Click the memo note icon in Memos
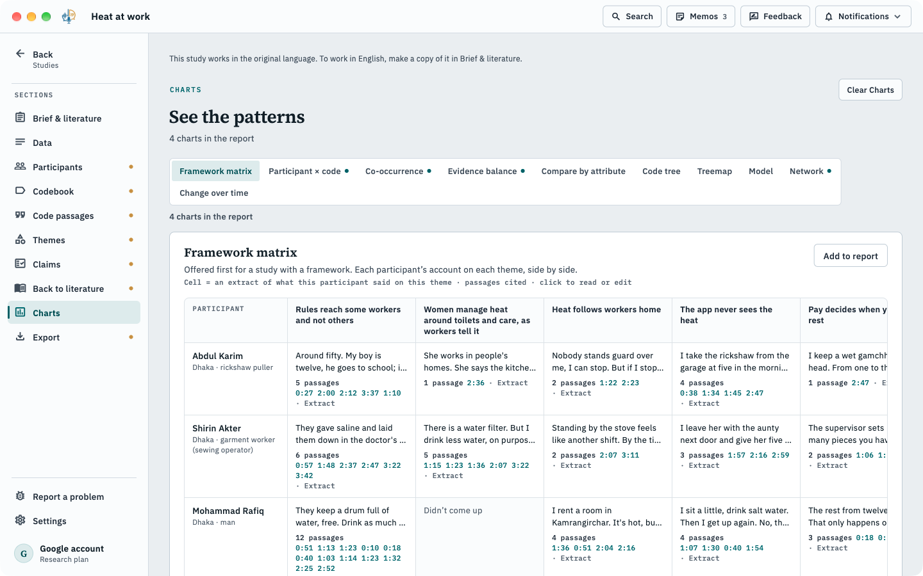The image size is (923, 576). pos(680,17)
